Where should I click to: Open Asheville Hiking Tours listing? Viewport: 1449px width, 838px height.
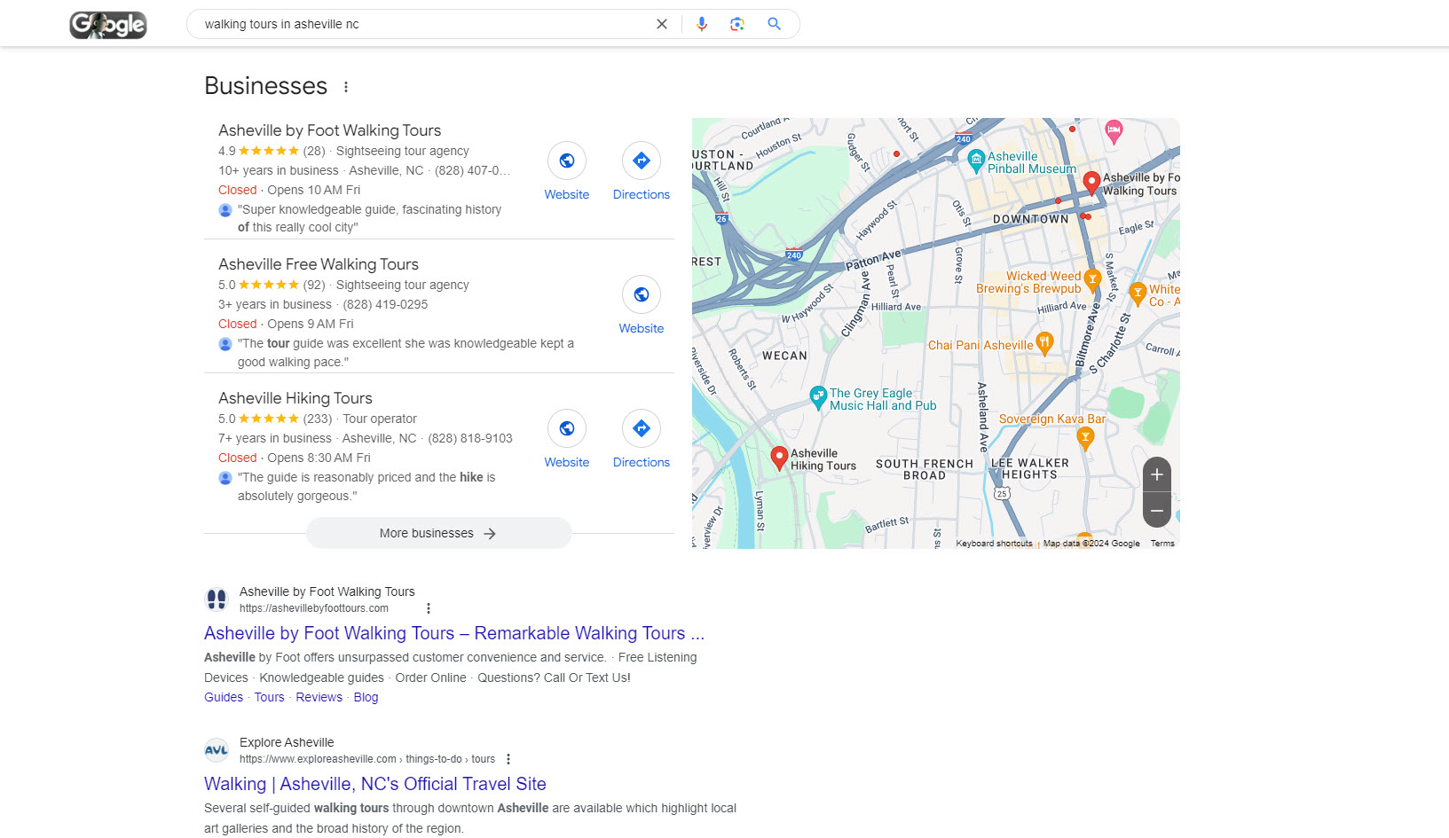(295, 398)
